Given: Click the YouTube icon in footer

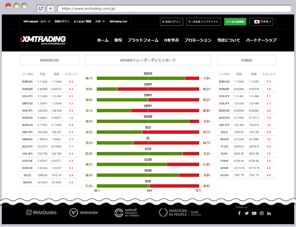Looking at the screenshot, I should [x=254, y=213].
